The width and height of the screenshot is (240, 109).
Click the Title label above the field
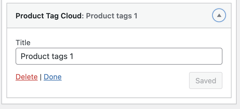click(23, 43)
